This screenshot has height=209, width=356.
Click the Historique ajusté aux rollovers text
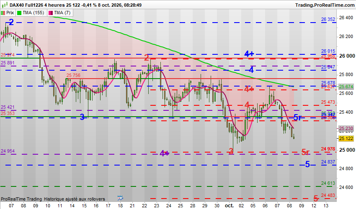[75, 199]
